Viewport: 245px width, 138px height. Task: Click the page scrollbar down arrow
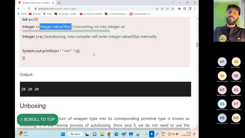197,126
